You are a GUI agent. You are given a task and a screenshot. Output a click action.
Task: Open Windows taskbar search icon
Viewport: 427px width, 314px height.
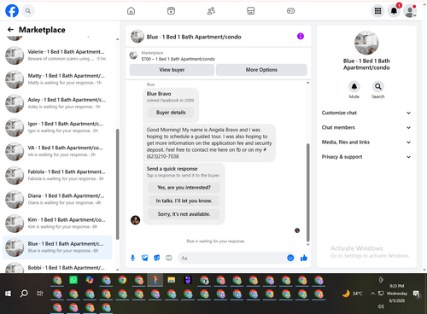click(x=24, y=294)
